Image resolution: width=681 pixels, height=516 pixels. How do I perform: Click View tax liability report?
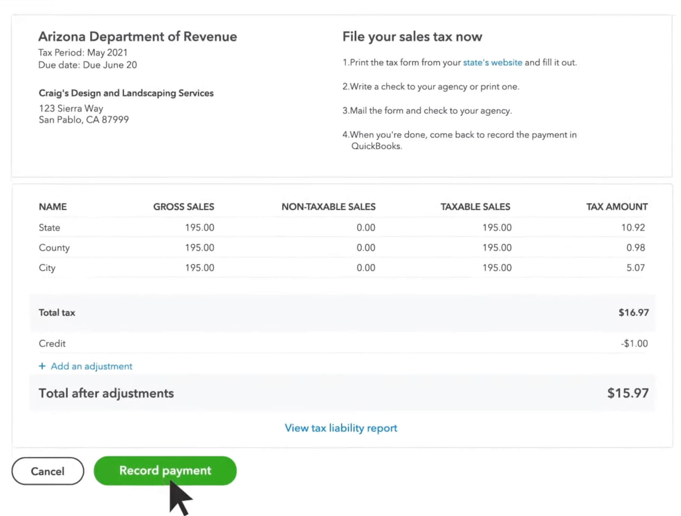[340, 428]
